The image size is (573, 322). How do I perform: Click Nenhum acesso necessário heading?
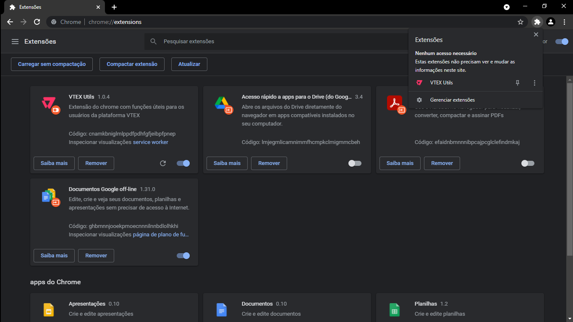446,53
